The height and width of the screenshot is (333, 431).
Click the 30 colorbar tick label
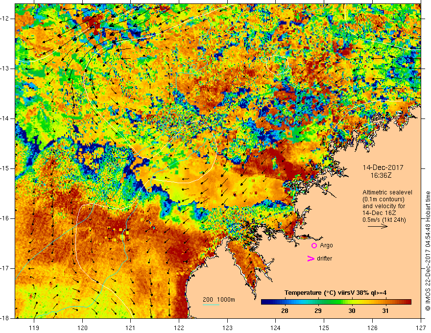[x=352, y=311]
